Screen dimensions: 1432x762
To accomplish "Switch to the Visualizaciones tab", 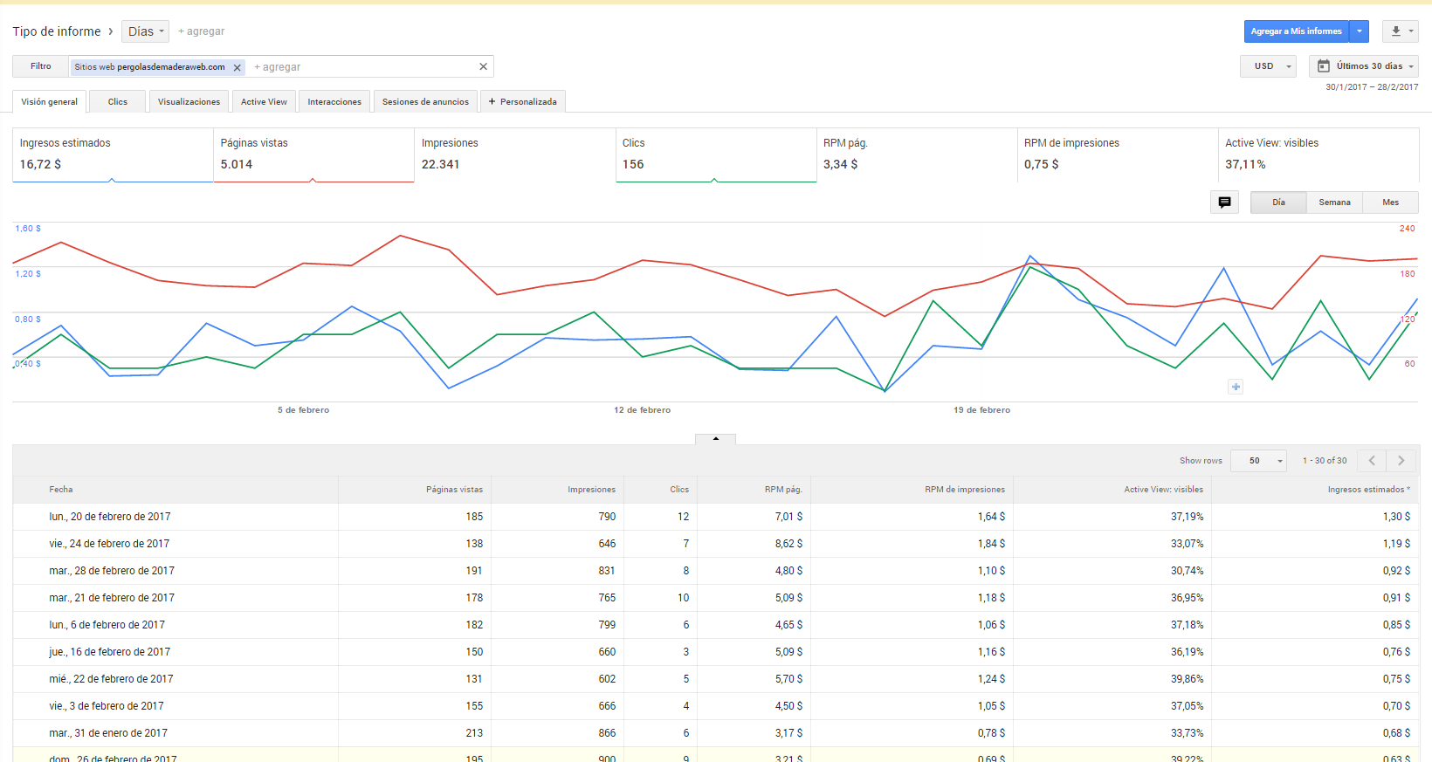I will tap(189, 102).
